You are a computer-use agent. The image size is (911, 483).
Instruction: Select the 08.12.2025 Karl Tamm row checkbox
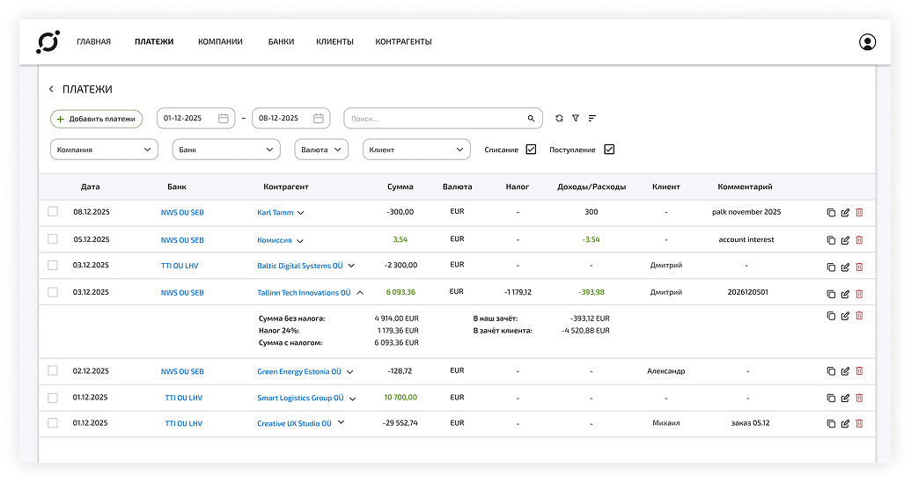53,211
